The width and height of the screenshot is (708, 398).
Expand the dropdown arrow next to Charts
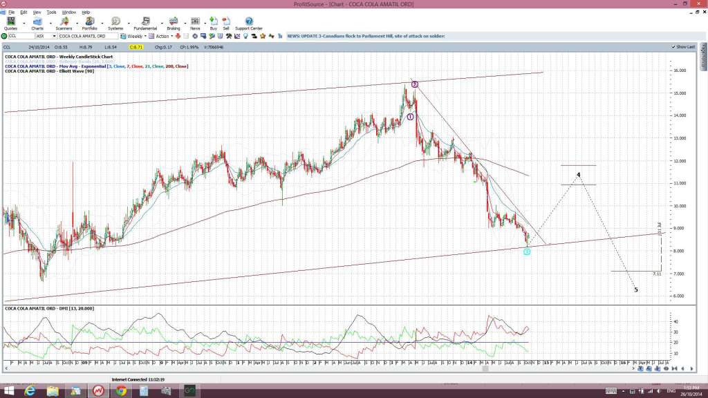pos(50,23)
